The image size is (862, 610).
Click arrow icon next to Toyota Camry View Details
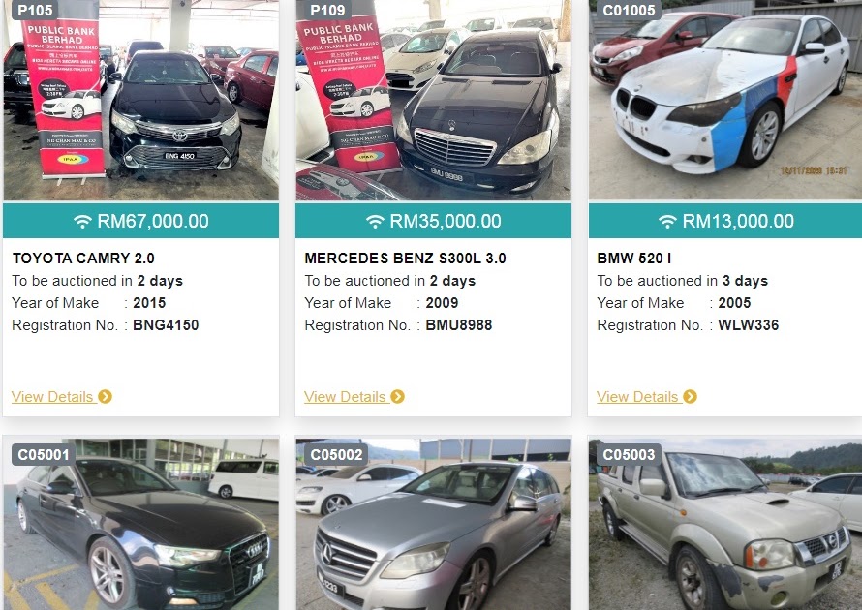(105, 396)
